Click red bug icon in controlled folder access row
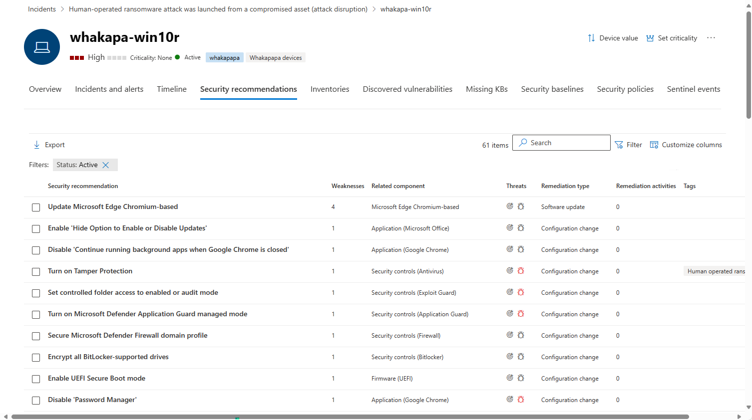This screenshot has height=420, width=752. 521,292
